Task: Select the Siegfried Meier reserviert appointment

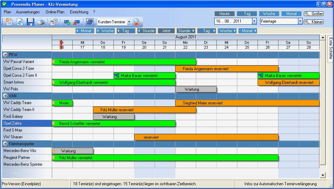Action: pos(248,103)
